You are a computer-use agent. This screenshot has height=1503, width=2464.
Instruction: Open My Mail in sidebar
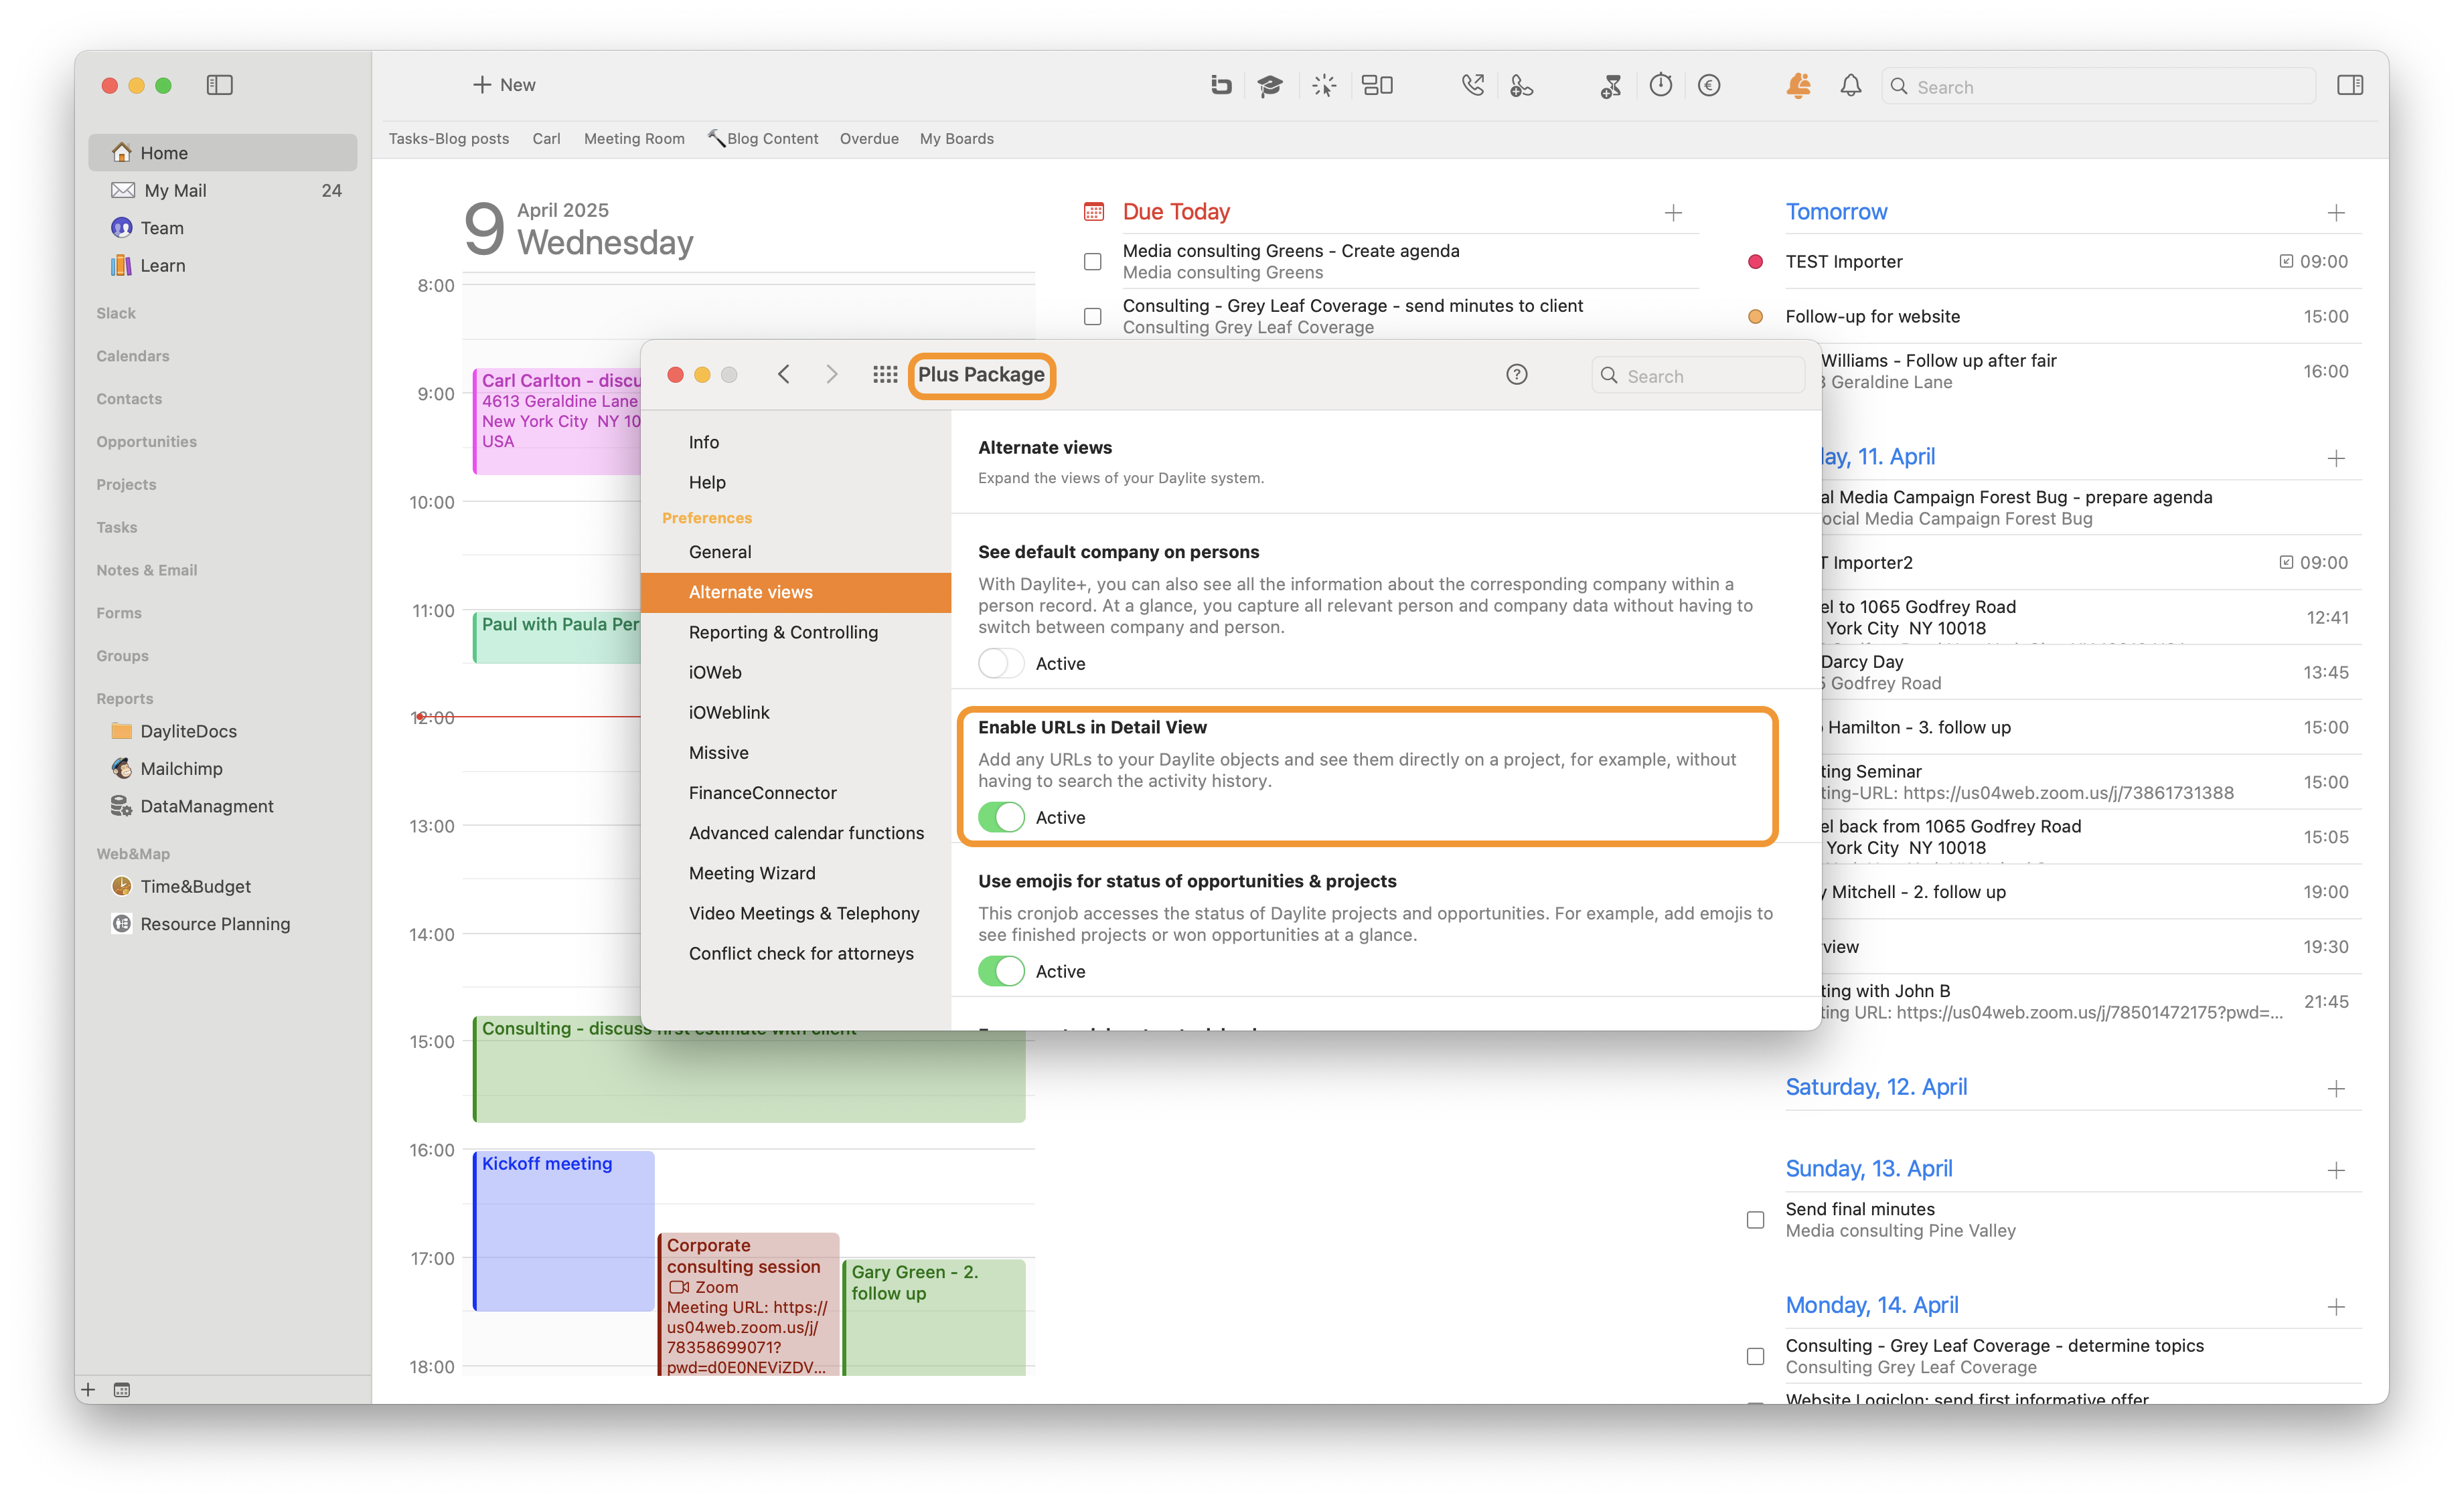coord(222,190)
